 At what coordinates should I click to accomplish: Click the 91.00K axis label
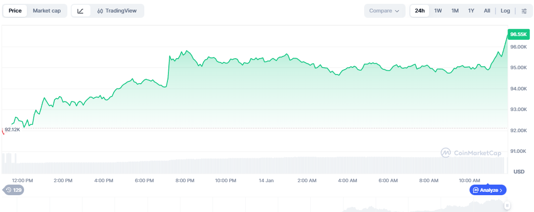pos(518,151)
